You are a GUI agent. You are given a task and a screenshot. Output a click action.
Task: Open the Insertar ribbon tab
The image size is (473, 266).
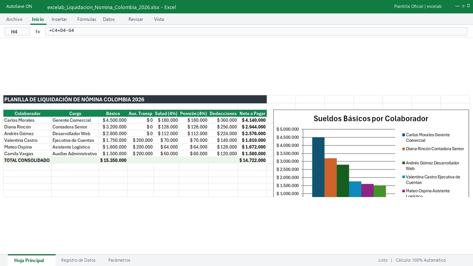60,19
